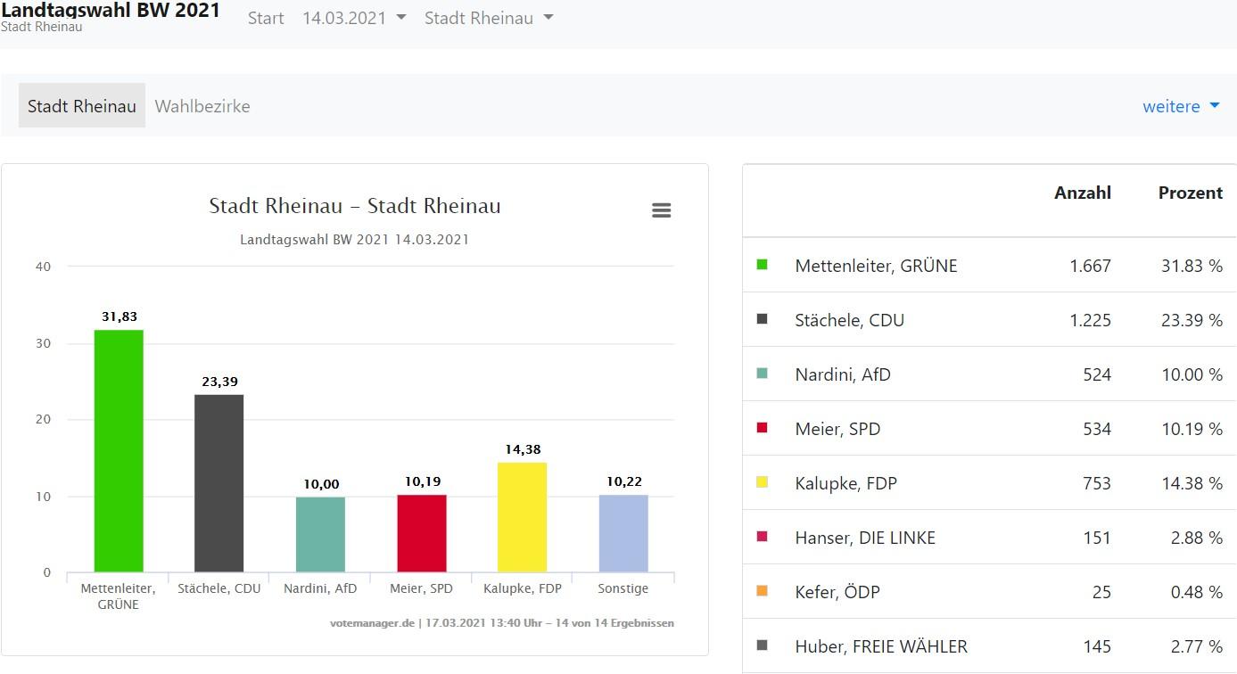Image resolution: width=1237 pixels, height=674 pixels.
Task: Click the Kefer ÖDP orange swatch
Action: (761, 591)
